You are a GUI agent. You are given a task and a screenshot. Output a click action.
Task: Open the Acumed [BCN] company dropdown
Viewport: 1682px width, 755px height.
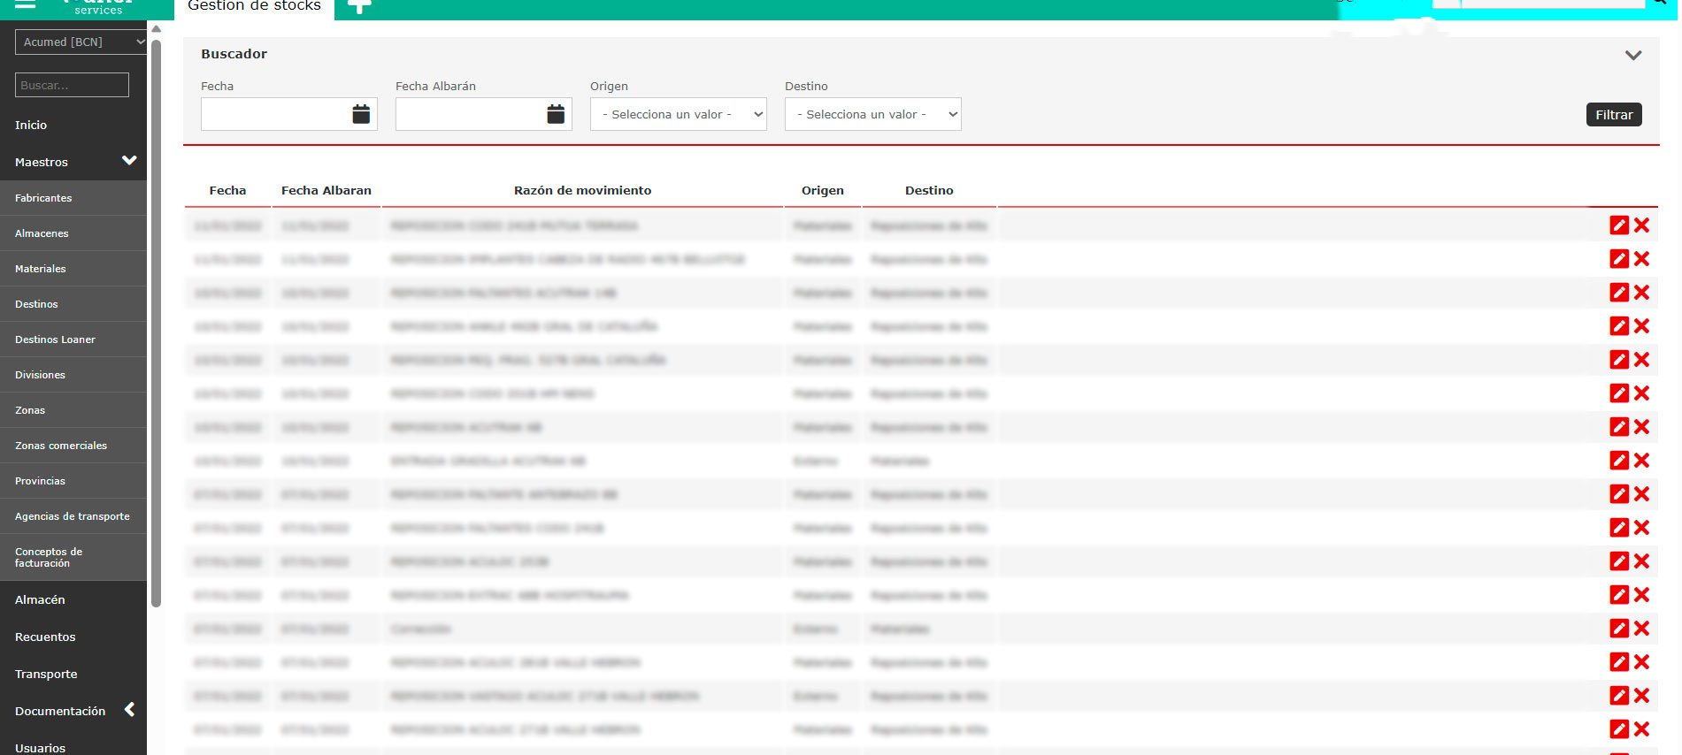[81, 42]
